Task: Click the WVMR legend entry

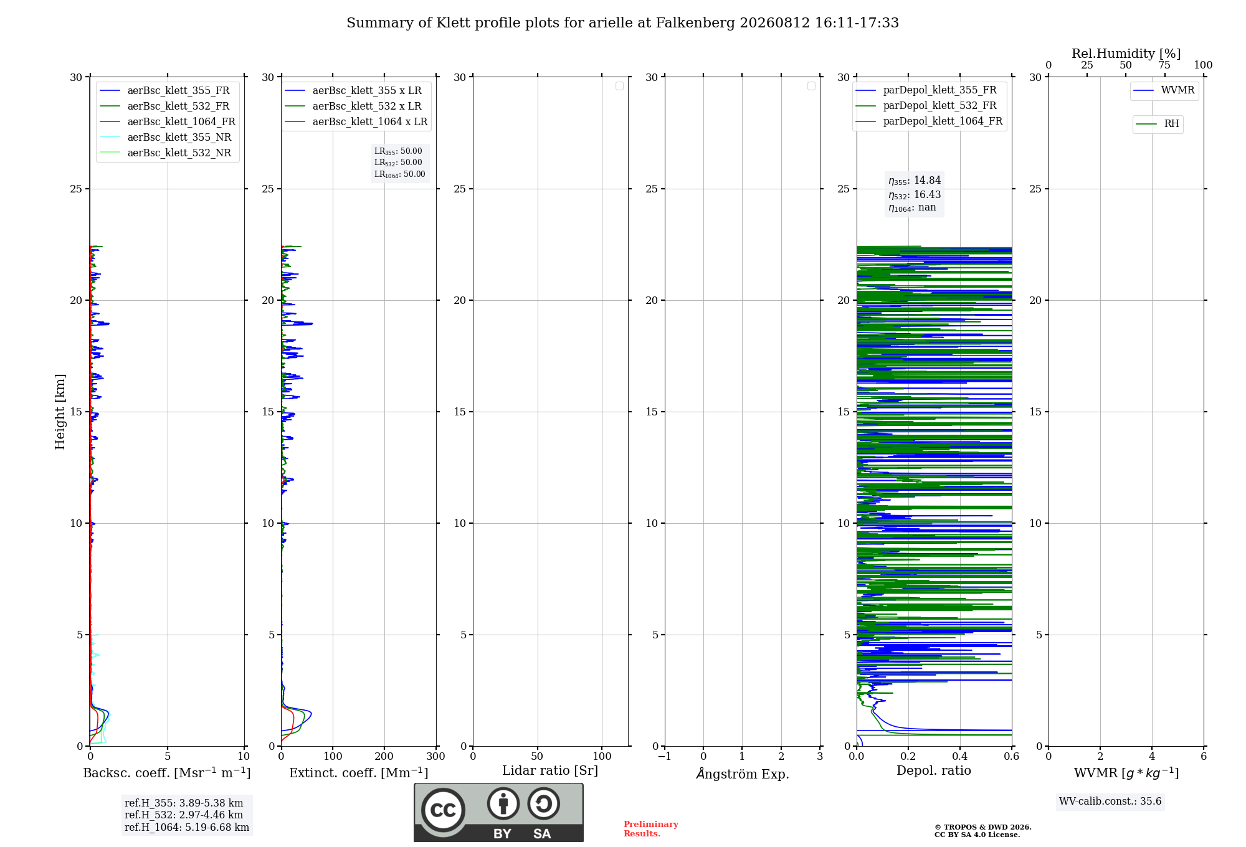Action: [1164, 90]
